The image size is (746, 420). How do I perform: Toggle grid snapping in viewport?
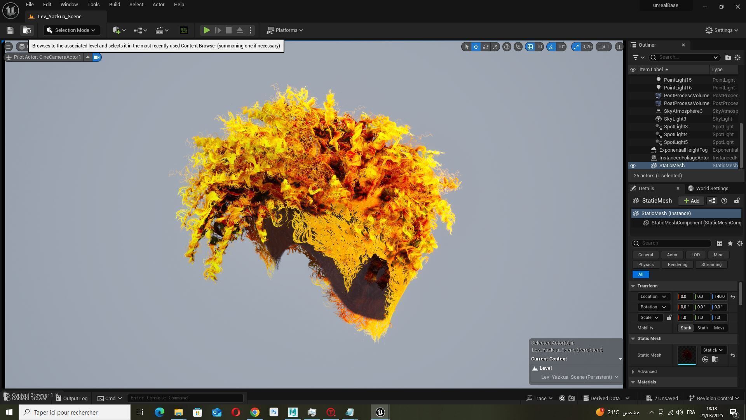[x=530, y=47]
